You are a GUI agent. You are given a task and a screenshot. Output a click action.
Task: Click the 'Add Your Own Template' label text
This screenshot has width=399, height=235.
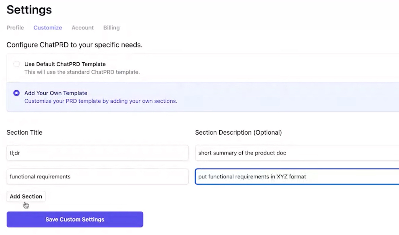(56, 93)
